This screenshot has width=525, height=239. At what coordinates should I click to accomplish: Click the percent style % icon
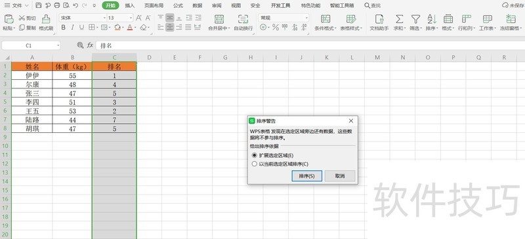coord(276,28)
